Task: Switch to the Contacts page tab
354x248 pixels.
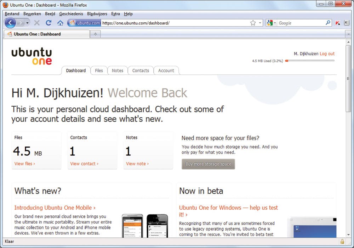Action: click(x=141, y=71)
